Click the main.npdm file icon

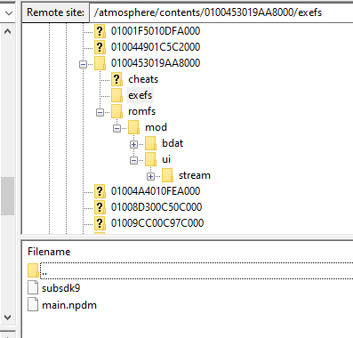(x=33, y=304)
